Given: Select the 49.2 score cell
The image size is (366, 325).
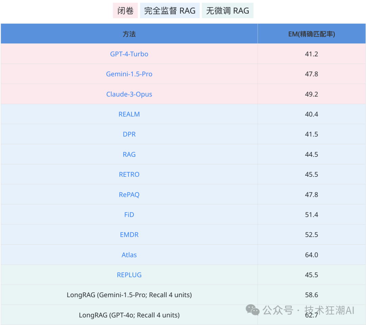Looking at the screenshot, I should (312, 94).
